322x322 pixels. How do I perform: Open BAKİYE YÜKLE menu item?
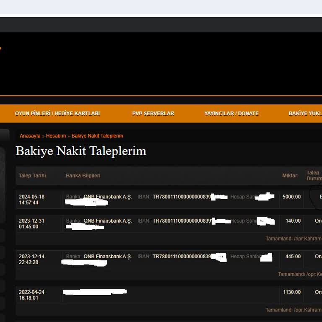tap(305, 113)
